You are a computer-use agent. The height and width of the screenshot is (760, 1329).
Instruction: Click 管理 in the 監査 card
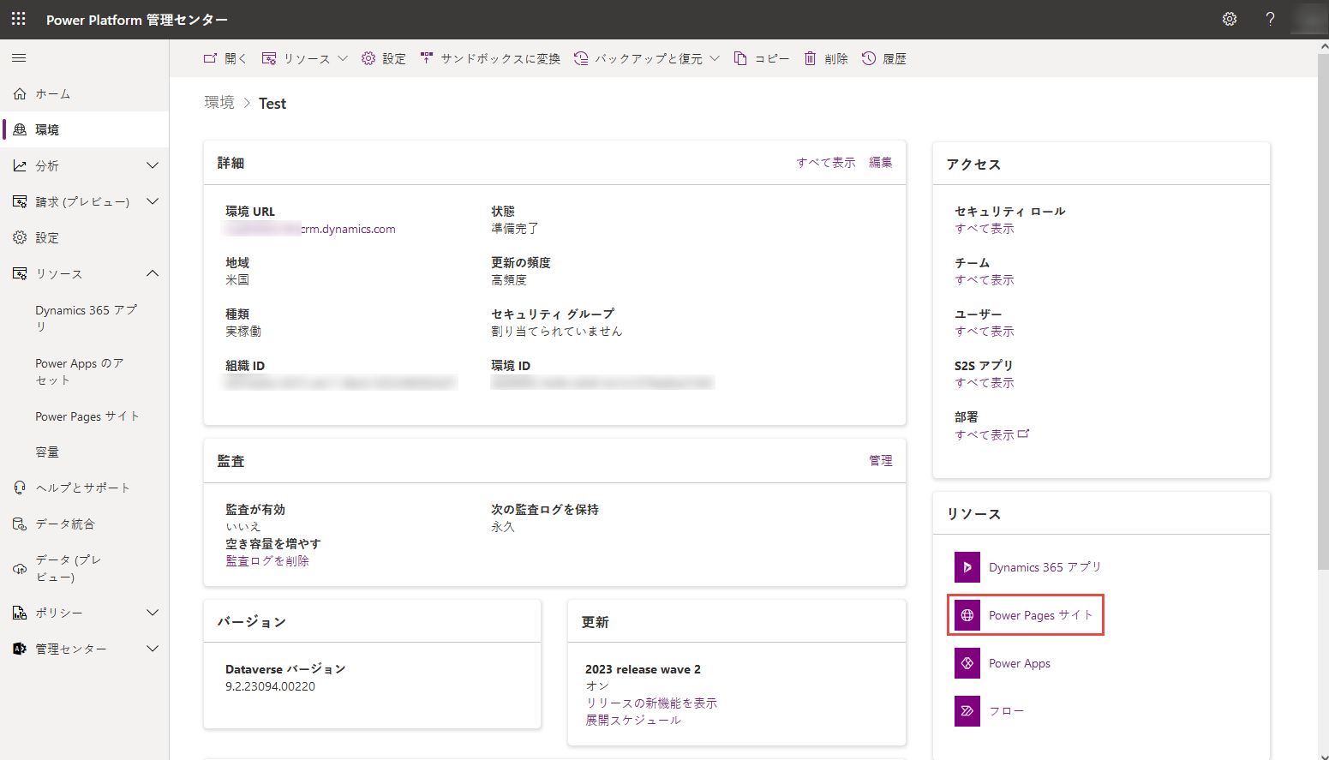click(x=881, y=461)
